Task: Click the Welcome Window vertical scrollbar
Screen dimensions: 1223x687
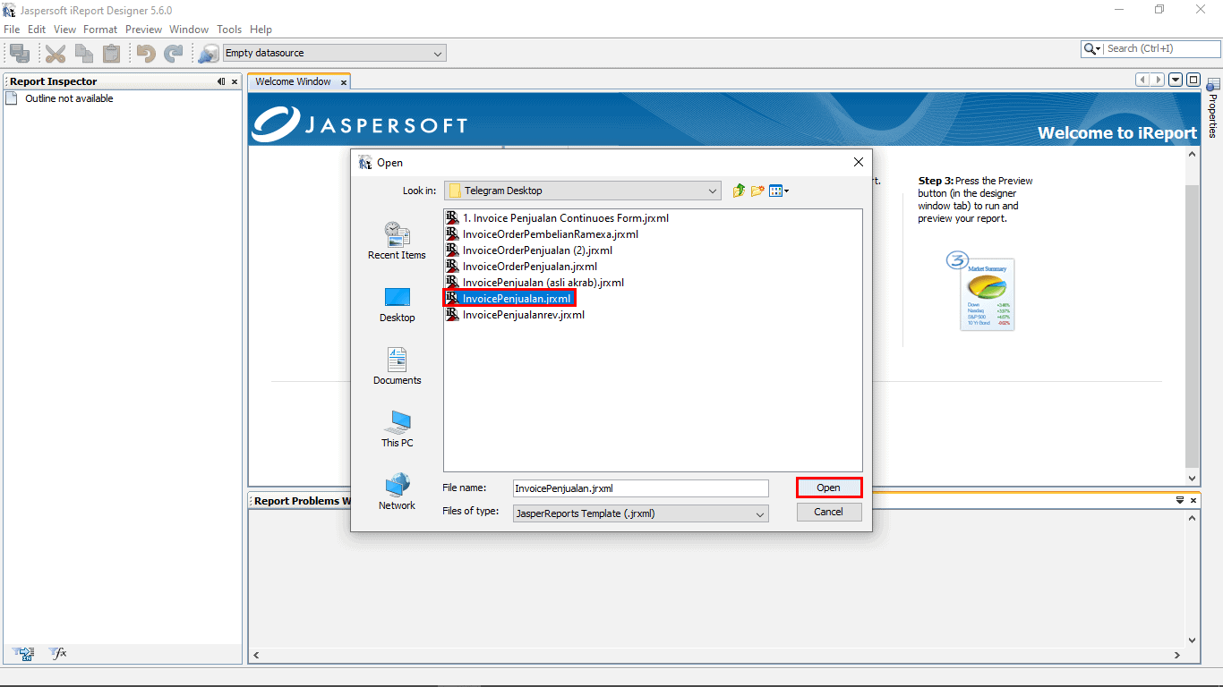Action: 1192,317
